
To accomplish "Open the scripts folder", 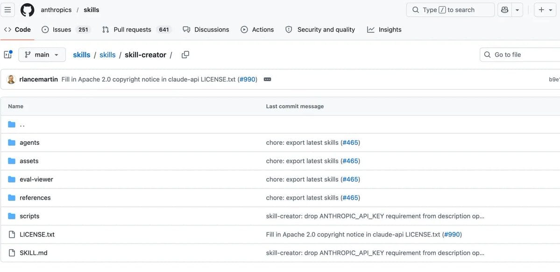I will (x=29, y=216).
